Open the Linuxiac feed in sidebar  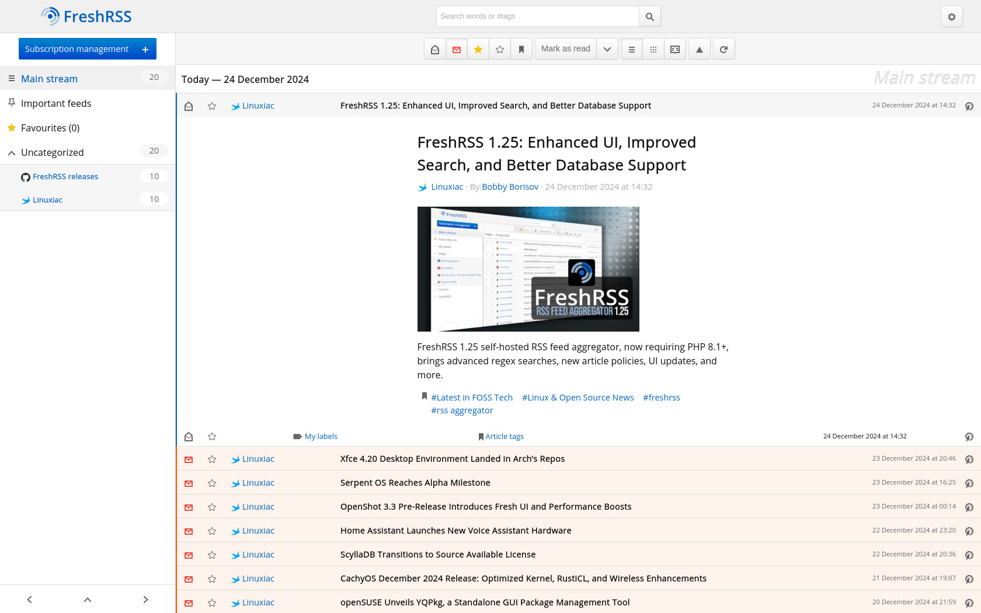tap(47, 200)
